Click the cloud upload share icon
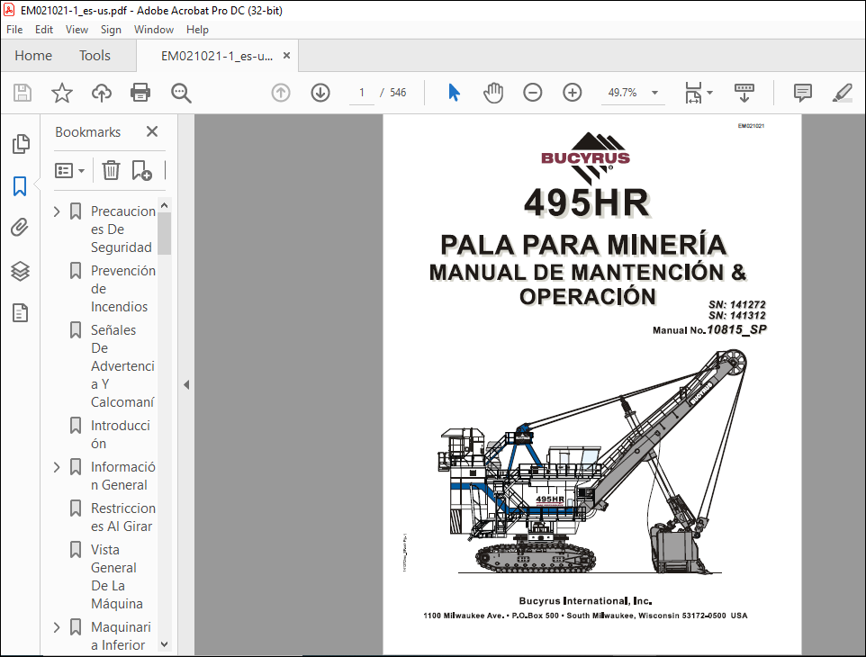Screen dimensions: 866x657 (102, 93)
